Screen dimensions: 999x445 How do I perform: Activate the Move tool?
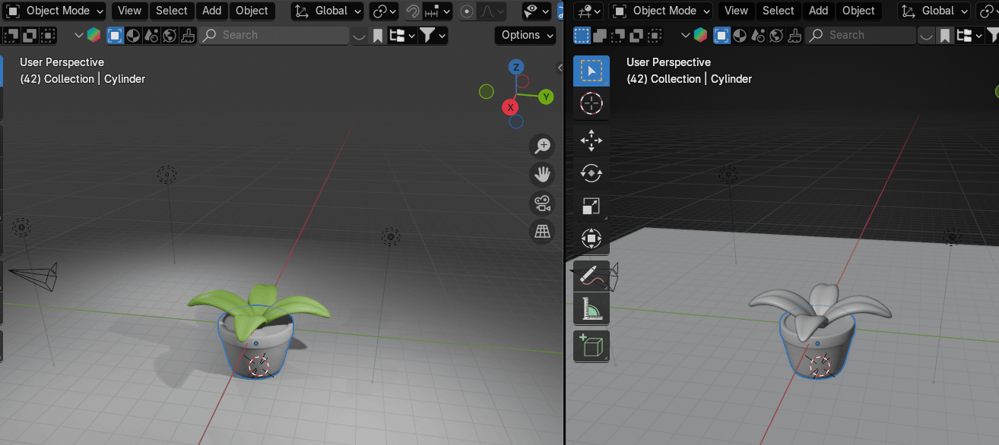click(x=591, y=140)
